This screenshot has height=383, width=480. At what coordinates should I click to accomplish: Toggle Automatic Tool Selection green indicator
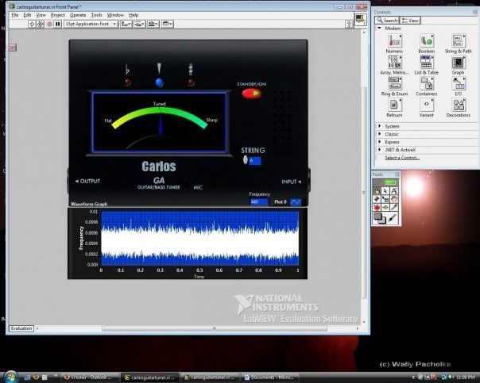tap(390, 182)
